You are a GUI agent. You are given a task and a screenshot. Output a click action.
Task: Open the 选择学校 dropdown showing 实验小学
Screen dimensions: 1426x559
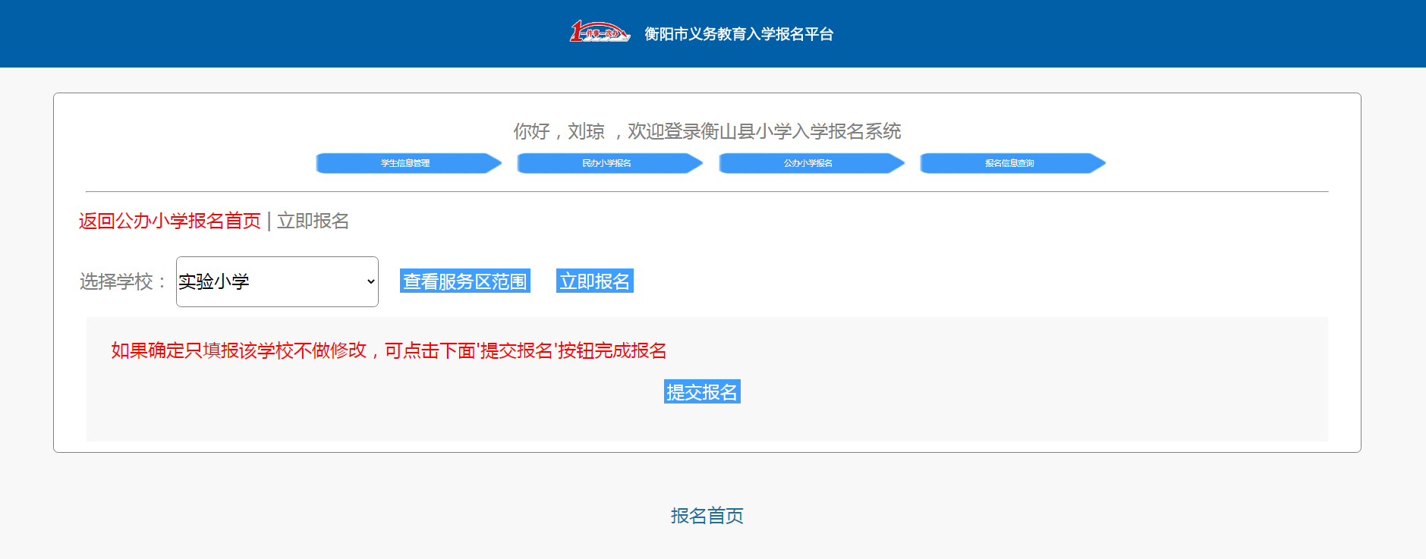point(276,281)
